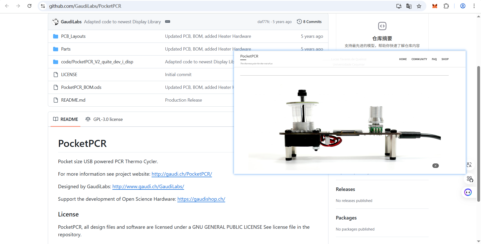Open https://gaudishop.ch/ link
This screenshot has width=481, height=244.
(x=201, y=199)
